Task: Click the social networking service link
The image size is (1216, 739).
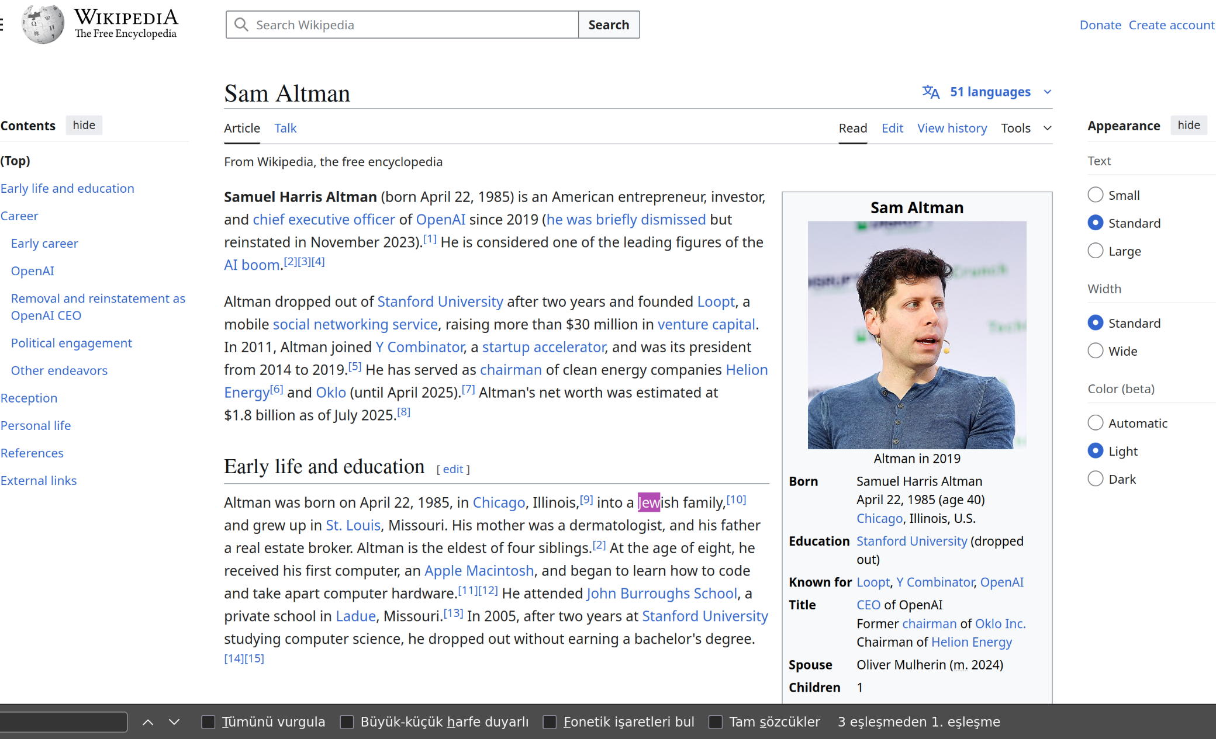Action: 355,324
